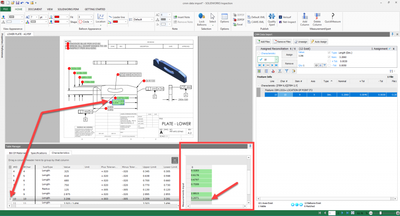400x216 pixels.
Task: Collapse the Characteristic ITEM 9,X group
Action: point(259,86)
